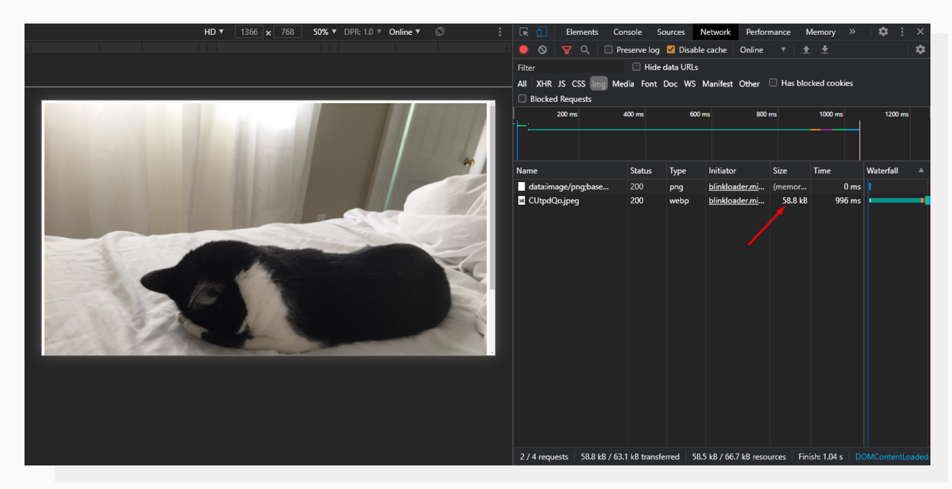Open the network filter funnel icon
Viewport: 952px width, 489px height.
(566, 50)
